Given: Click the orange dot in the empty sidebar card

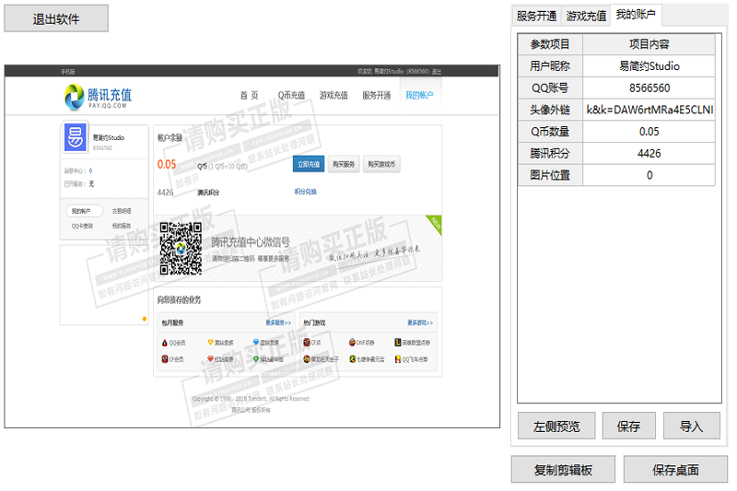Looking at the screenshot, I should tap(145, 319).
